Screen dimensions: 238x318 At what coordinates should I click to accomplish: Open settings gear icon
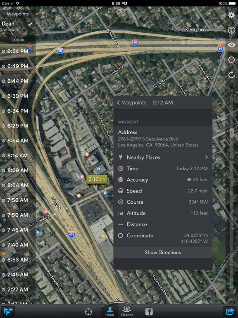coord(231,15)
